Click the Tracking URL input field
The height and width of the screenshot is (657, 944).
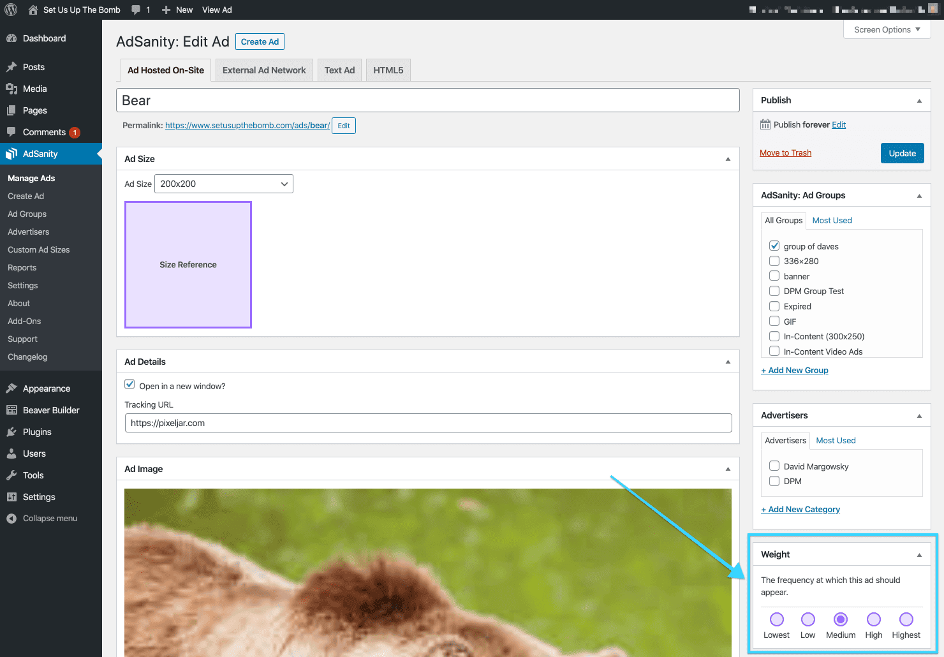tap(427, 423)
